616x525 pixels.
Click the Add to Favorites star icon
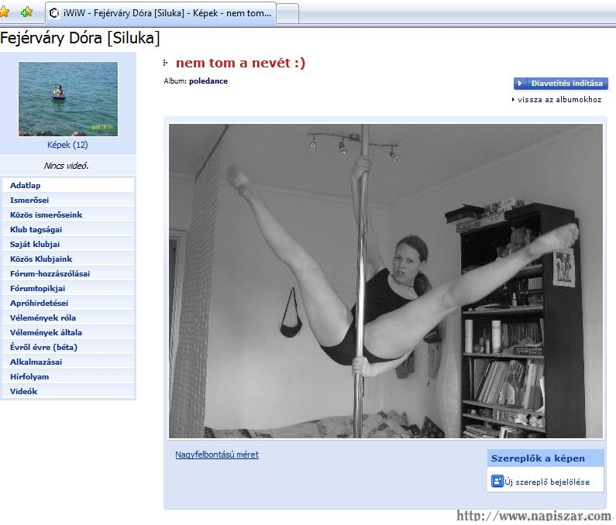(x=26, y=12)
